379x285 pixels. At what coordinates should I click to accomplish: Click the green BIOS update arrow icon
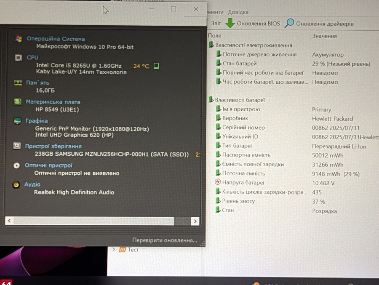[x=230, y=23]
